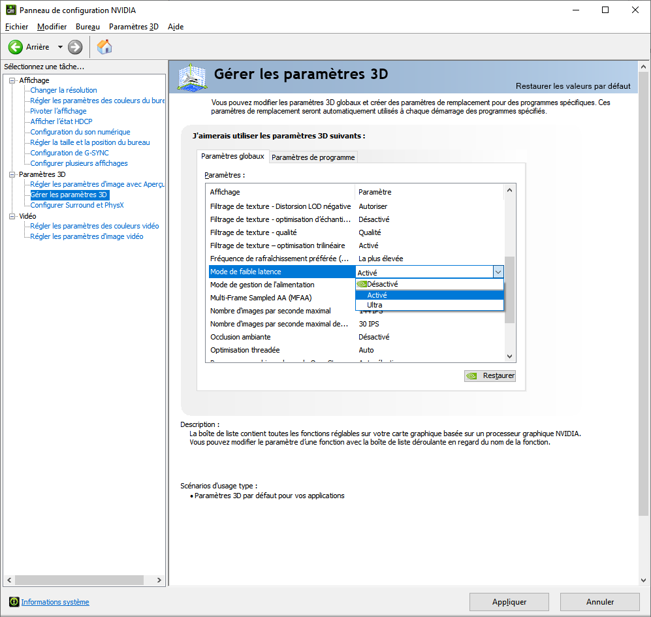Image resolution: width=651 pixels, height=617 pixels.
Task: Open Régler les paramètres des couleurs du bureau
Action: (x=97, y=101)
